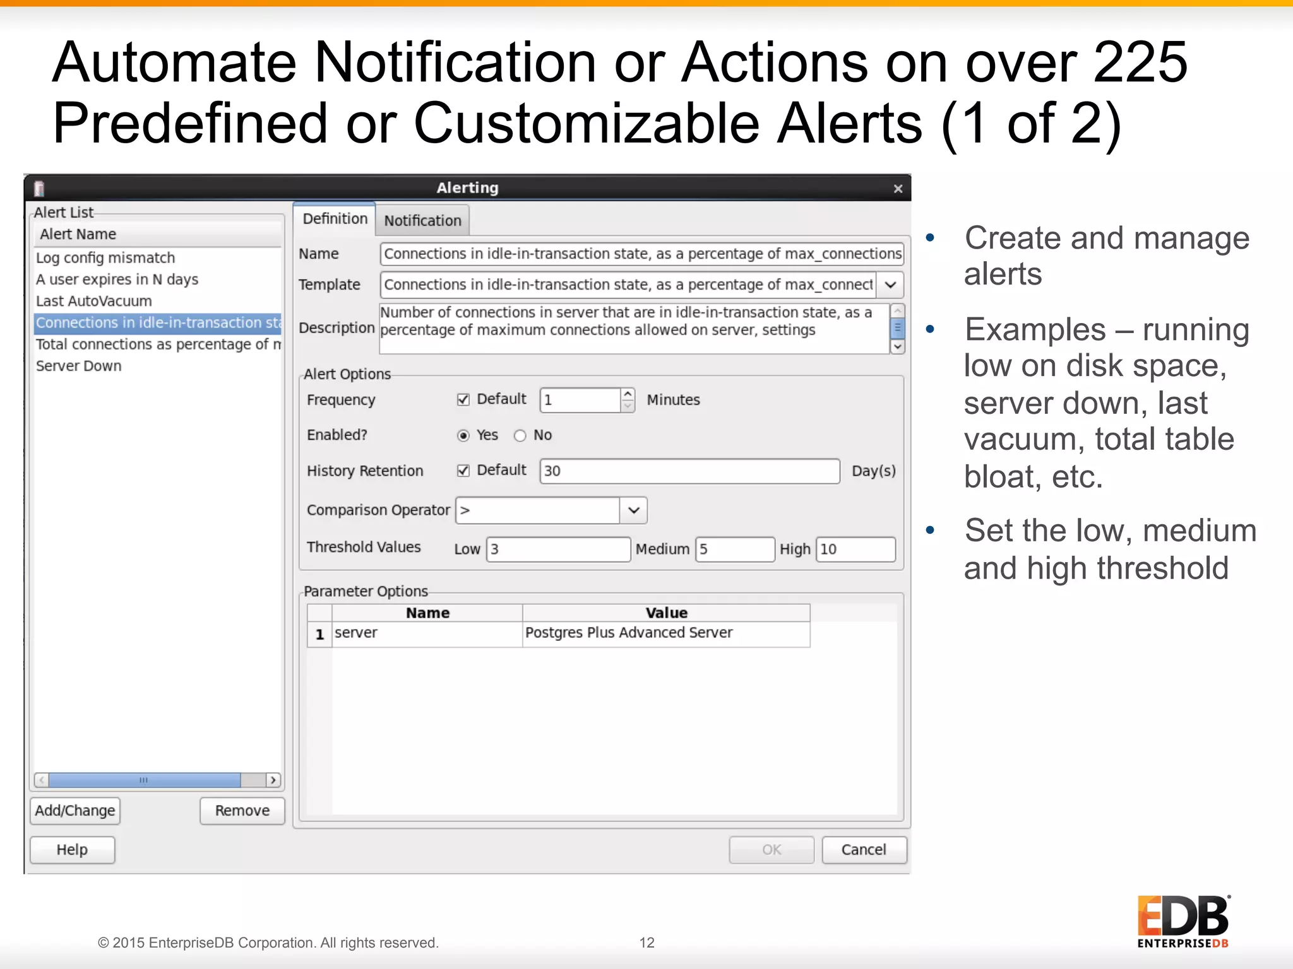Viewport: 1293px width, 969px height.
Task: Decrease Frequency with the down arrow
Action: click(628, 406)
